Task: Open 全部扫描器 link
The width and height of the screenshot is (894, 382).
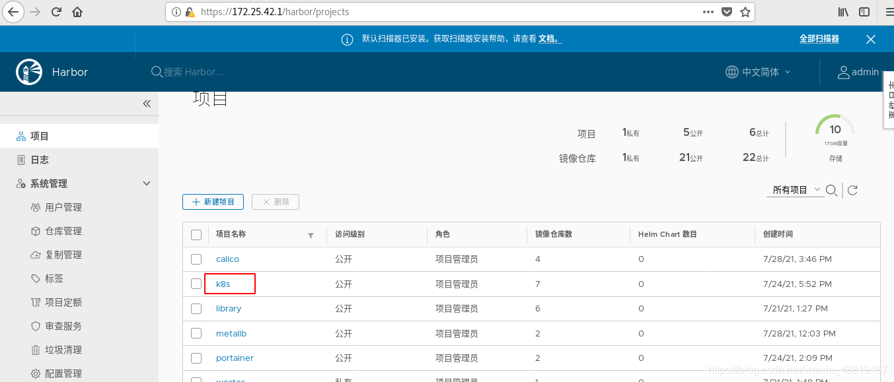Action: [x=819, y=39]
